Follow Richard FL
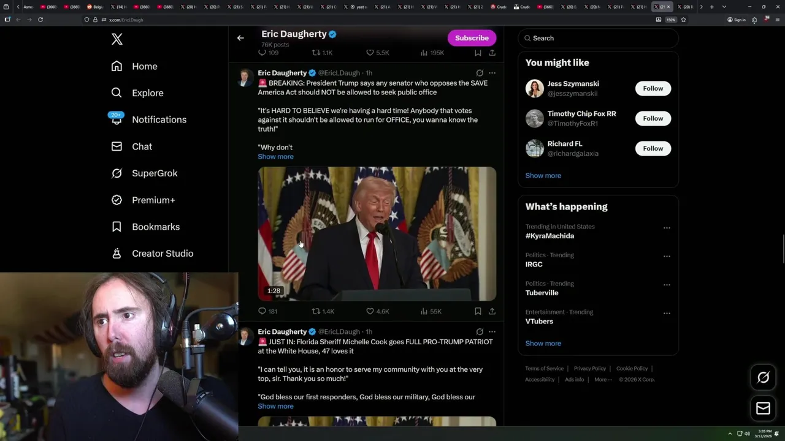The width and height of the screenshot is (785, 441). coord(653,148)
